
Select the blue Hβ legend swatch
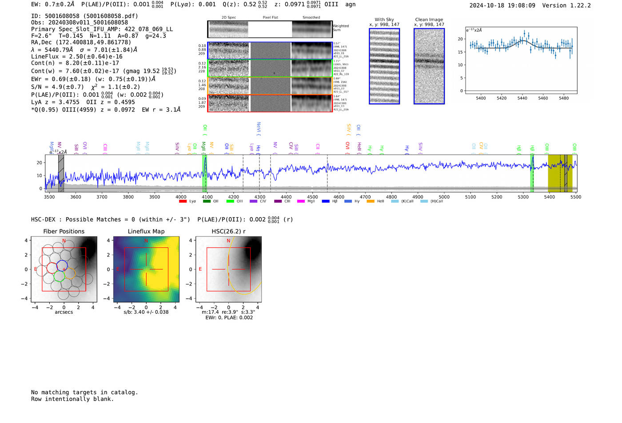click(326, 202)
